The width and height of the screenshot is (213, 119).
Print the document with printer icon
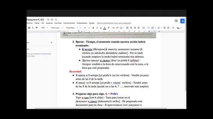(29, 28)
